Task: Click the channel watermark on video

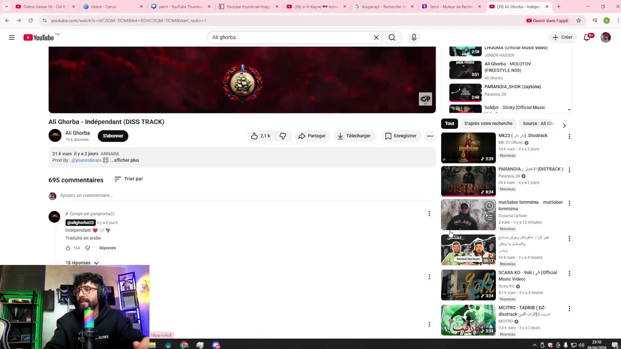Action: (x=425, y=99)
